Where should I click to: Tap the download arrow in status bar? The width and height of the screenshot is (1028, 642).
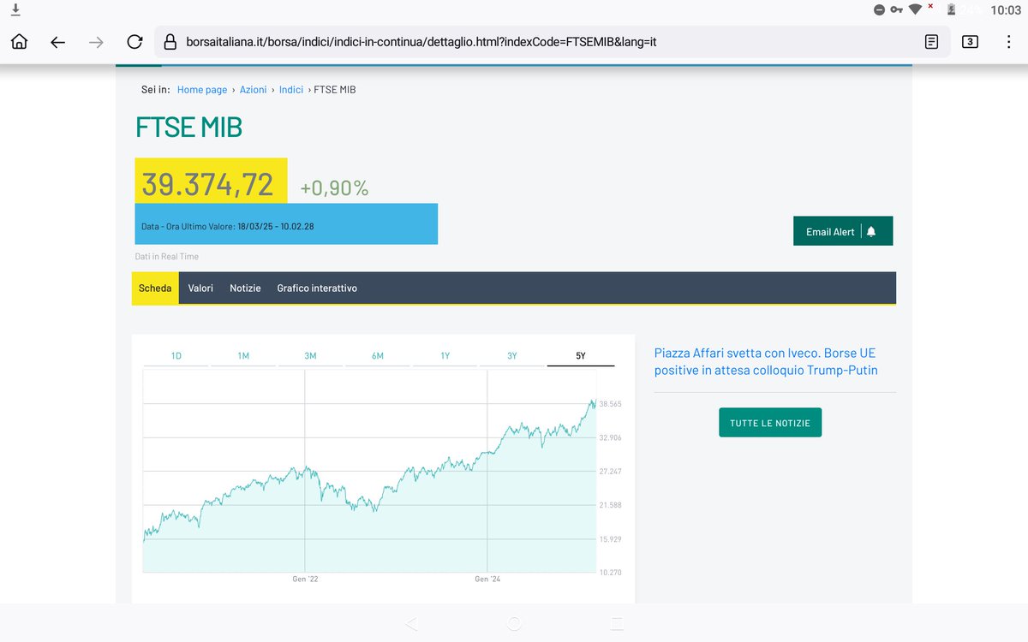point(15,9)
